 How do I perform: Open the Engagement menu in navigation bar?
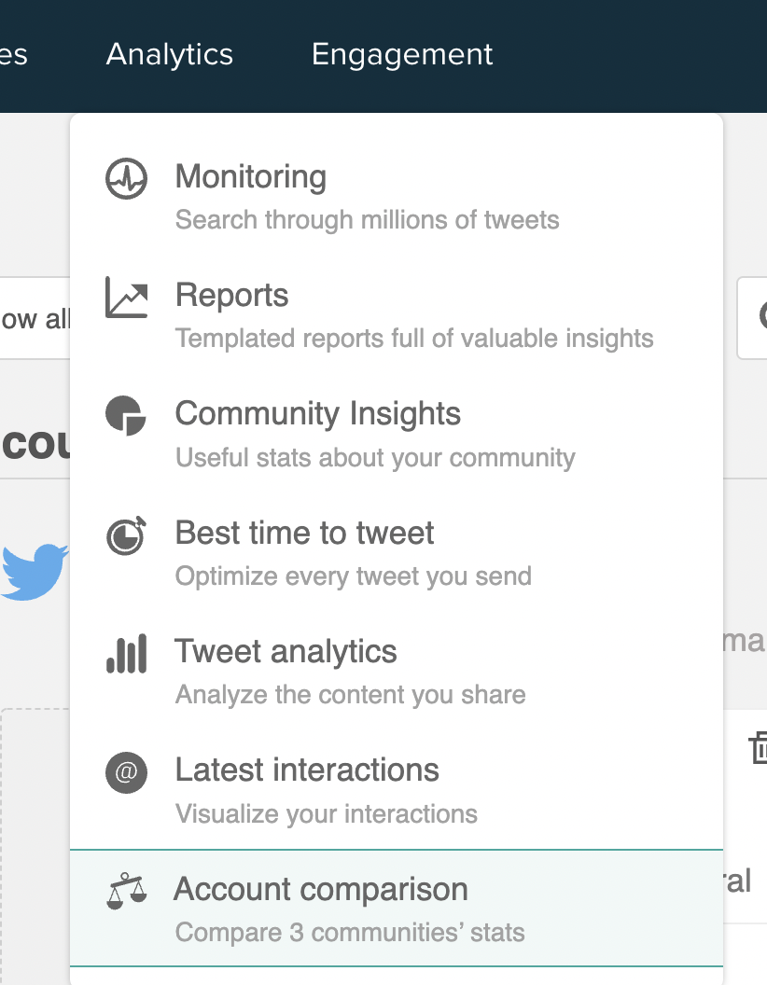click(x=402, y=54)
